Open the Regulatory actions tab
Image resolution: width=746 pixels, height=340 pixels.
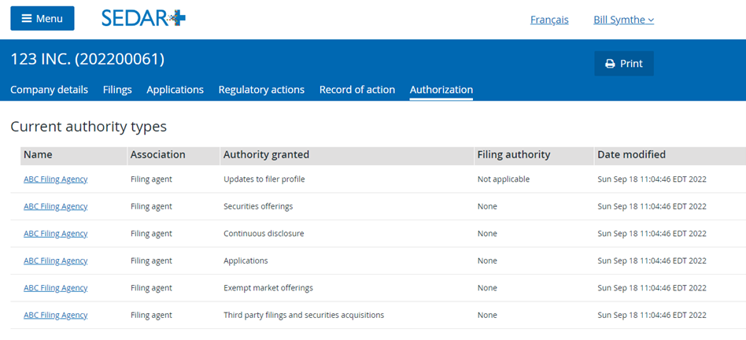261,90
